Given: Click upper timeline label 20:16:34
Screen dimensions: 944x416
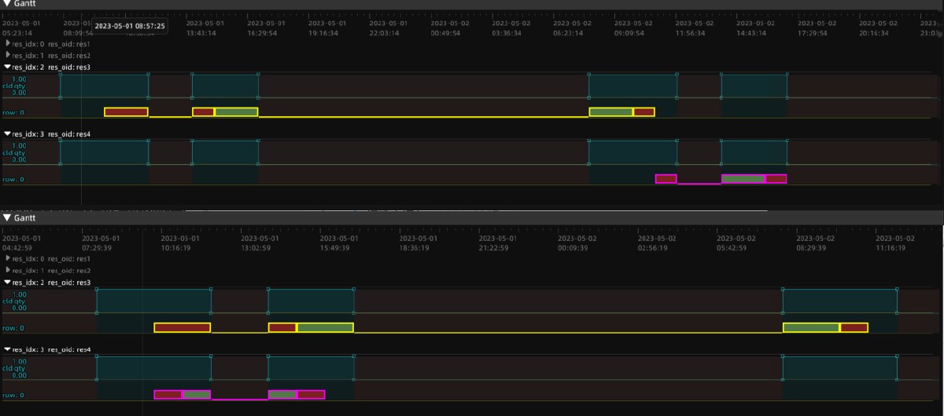Looking at the screenshot, I should coord(874,34).
